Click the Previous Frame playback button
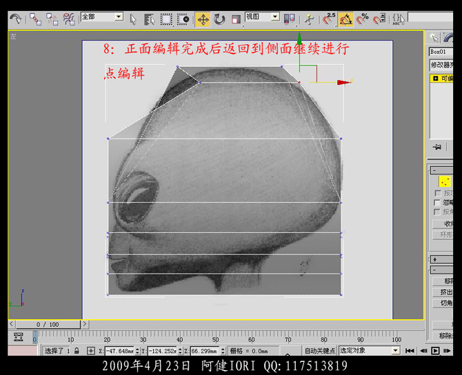Image resolution: width=462 pixels, height=375 pixels. click(423, 351)
